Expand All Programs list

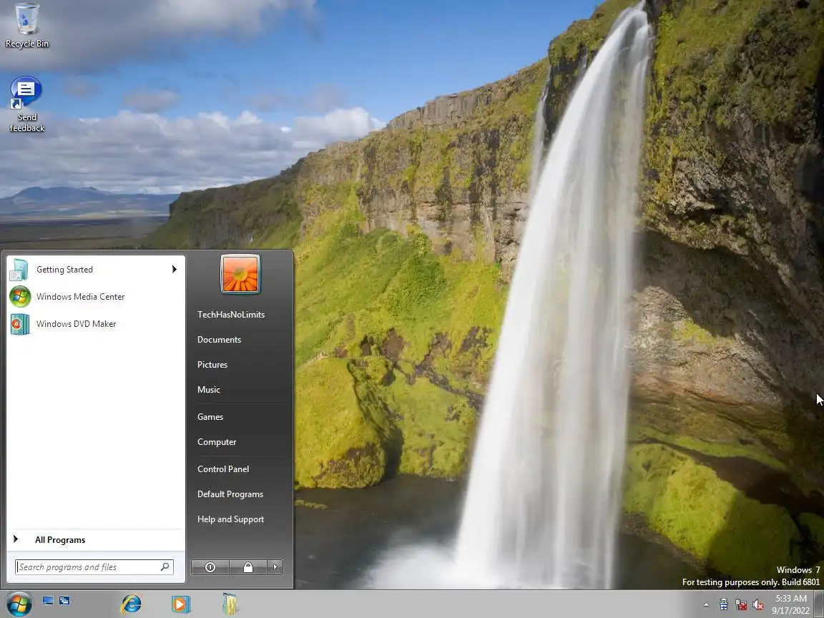pyautogui.click(x=95, y=540)
